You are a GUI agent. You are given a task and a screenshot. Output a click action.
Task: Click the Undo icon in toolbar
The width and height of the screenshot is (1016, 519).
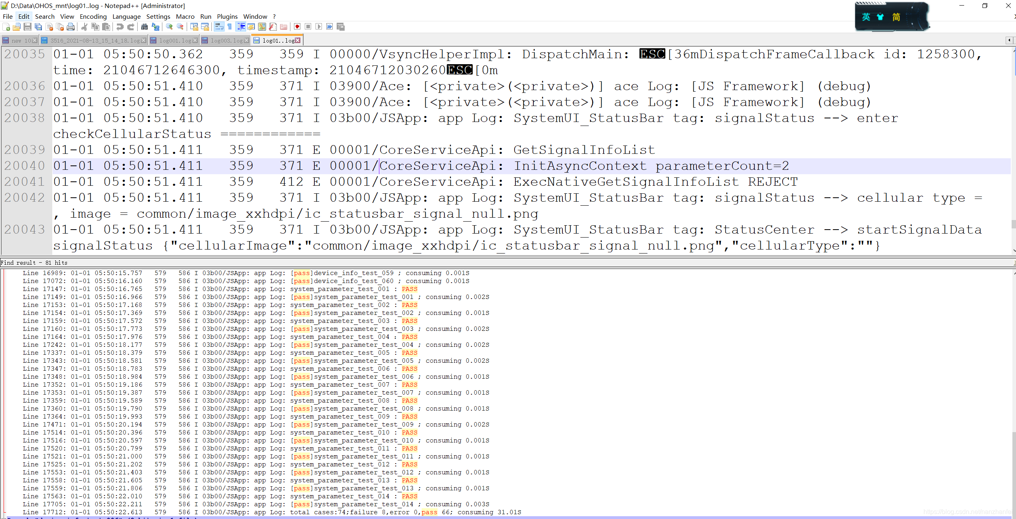[118, 26]
